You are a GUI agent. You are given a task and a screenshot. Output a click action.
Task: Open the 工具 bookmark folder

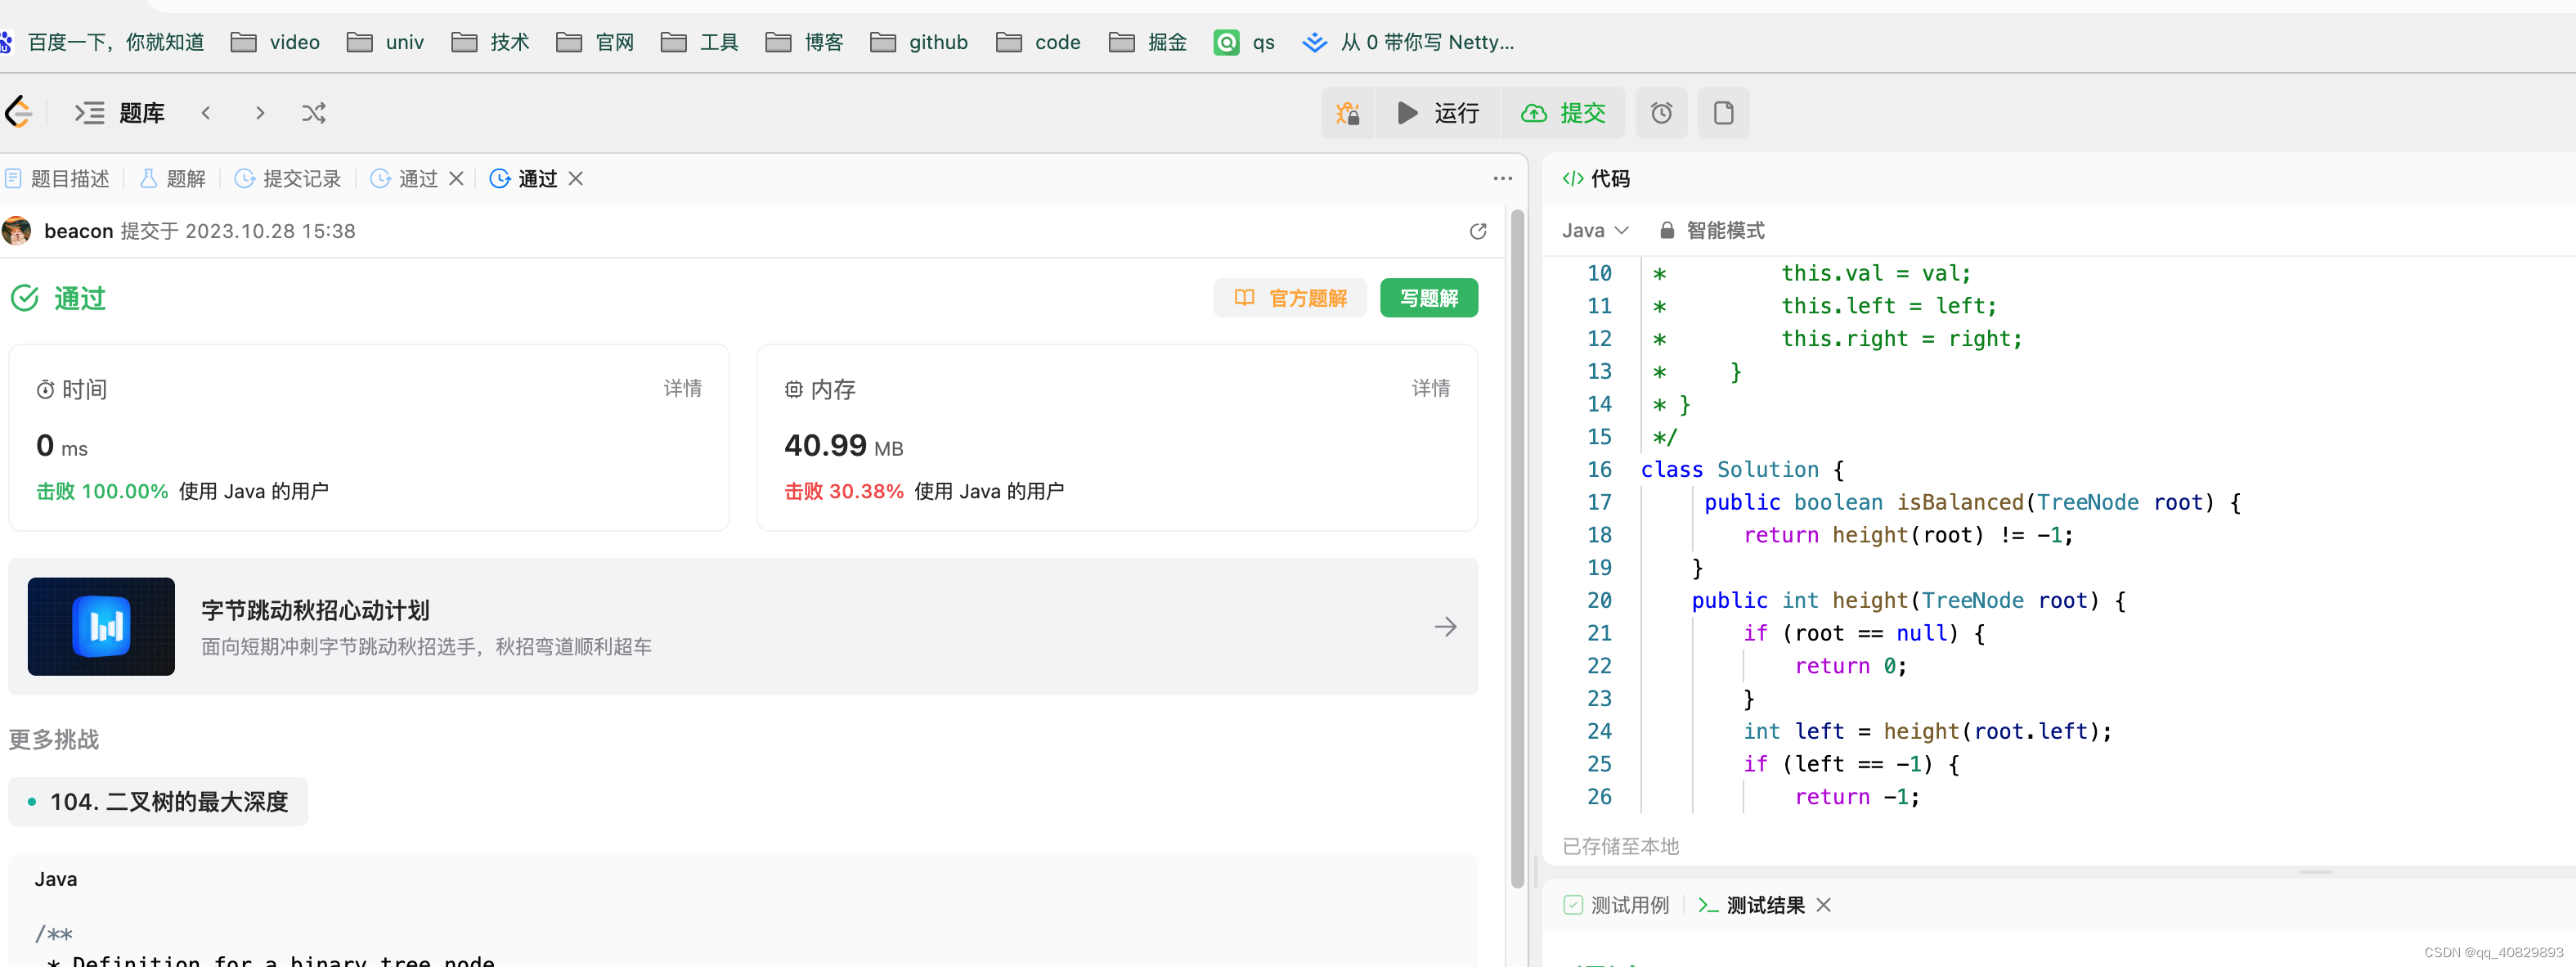pos(700,42)
